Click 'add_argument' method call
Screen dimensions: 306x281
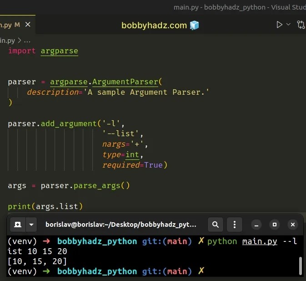click(69, 124)
